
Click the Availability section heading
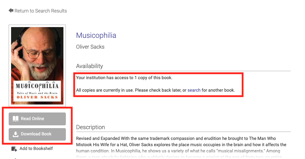click(x=89, y=66)
